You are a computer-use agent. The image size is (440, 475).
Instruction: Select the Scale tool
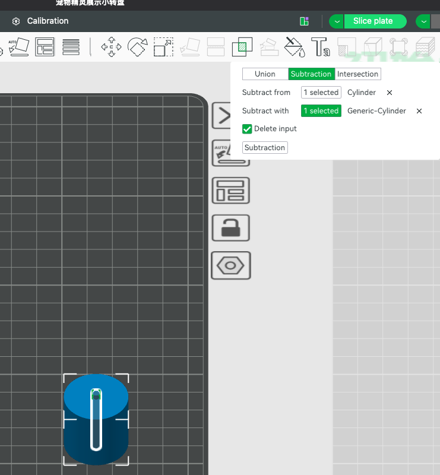coord(163,47)
